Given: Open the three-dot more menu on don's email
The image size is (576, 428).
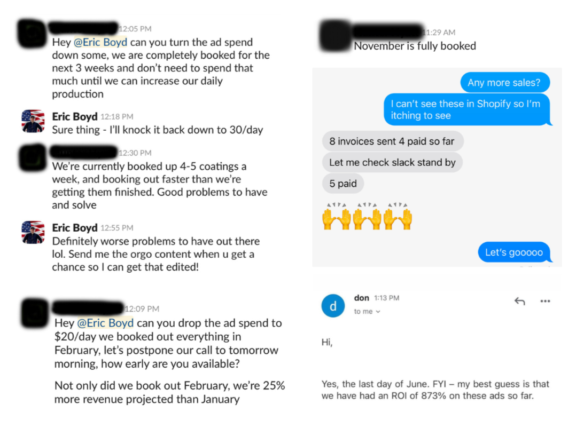Looking at the screenshot, I should tap(545, 302).
